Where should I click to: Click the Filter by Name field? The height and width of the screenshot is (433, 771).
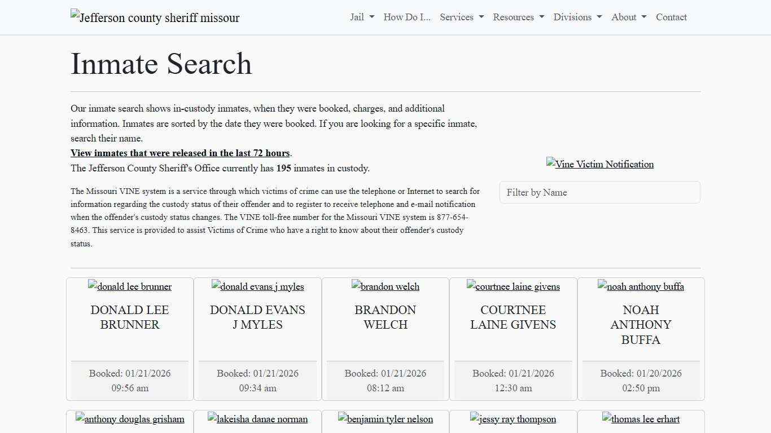599,192
